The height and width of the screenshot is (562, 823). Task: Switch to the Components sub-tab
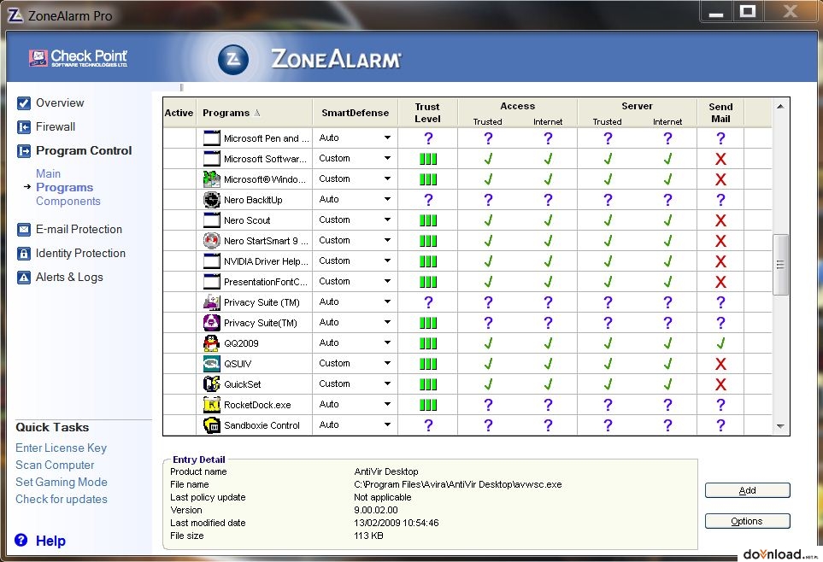point(68,201)
